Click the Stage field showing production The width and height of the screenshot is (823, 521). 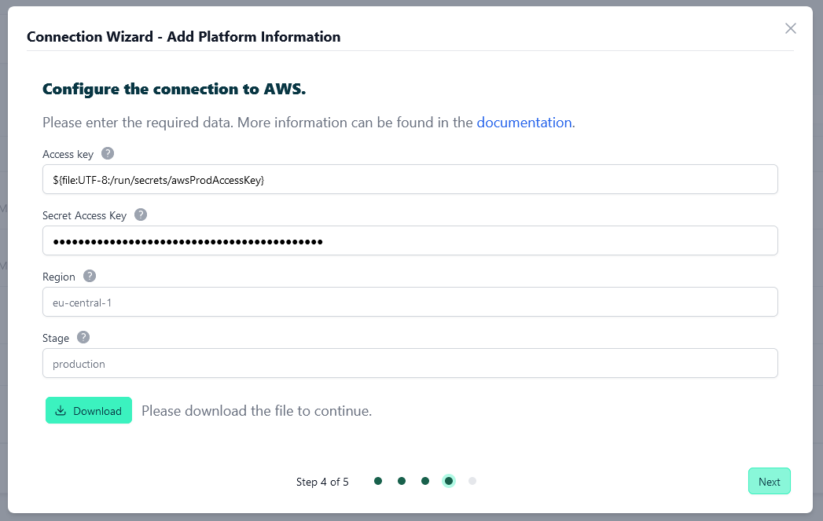pyautogui.click(x=410, y=363)
